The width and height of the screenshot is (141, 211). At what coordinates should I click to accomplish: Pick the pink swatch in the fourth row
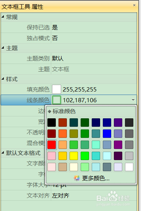tap(52, 156)
